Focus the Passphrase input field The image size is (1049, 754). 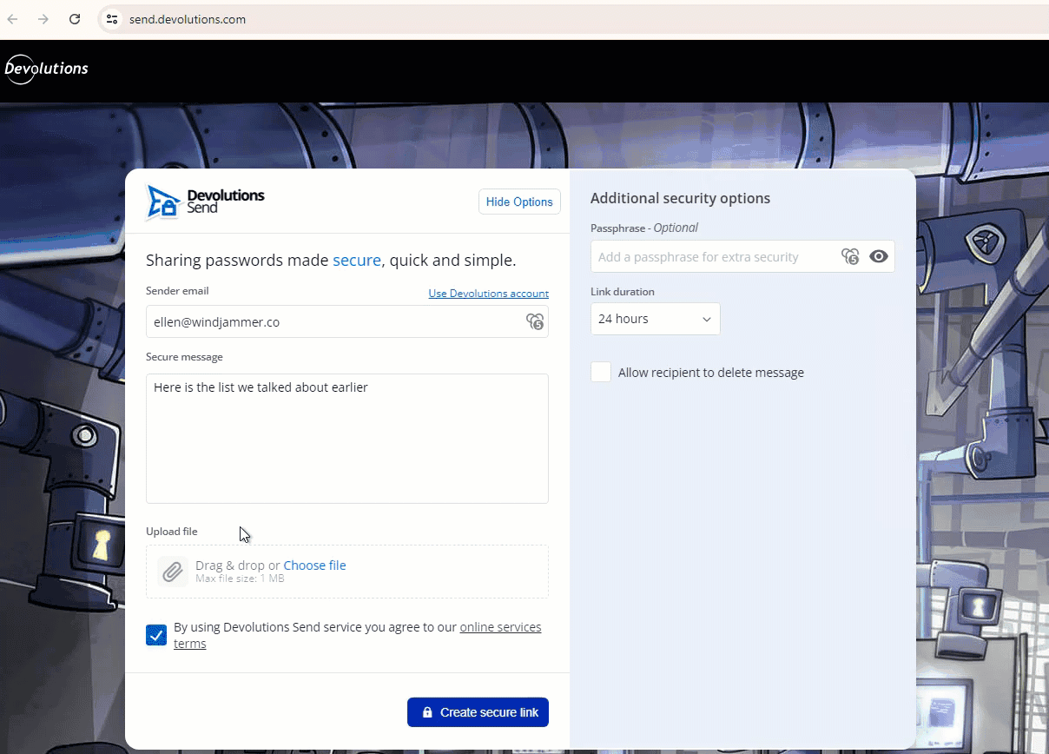tap(712, 257)
